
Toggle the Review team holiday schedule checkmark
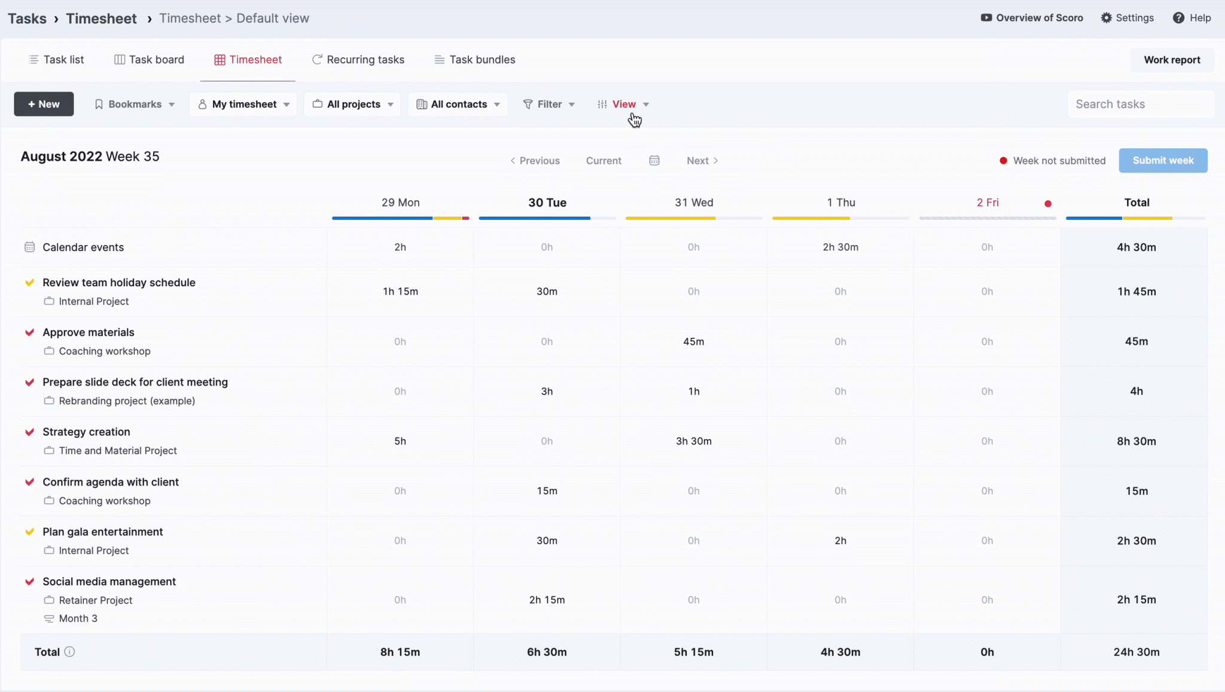[x=29, y=283]
